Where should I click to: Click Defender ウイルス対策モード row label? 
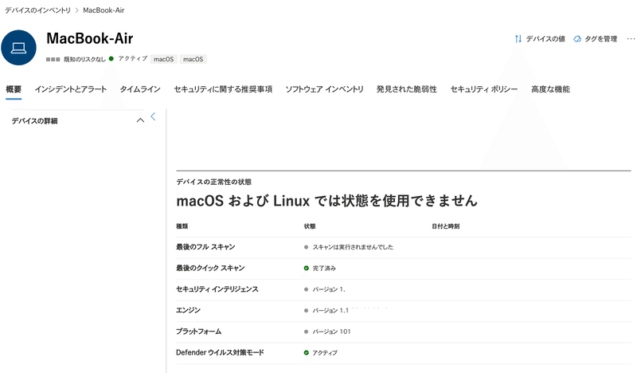click(220, 352)
